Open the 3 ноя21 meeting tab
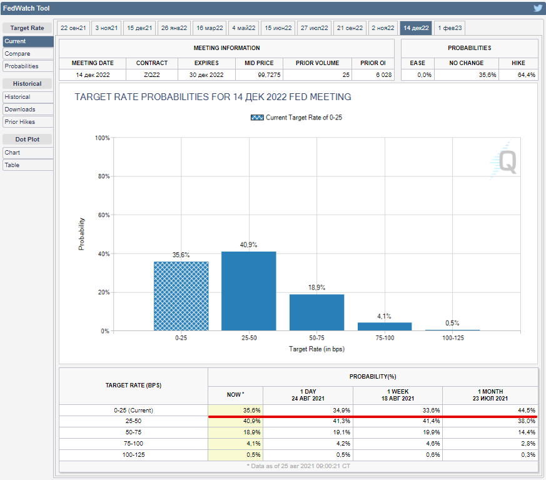 [106, 28]
